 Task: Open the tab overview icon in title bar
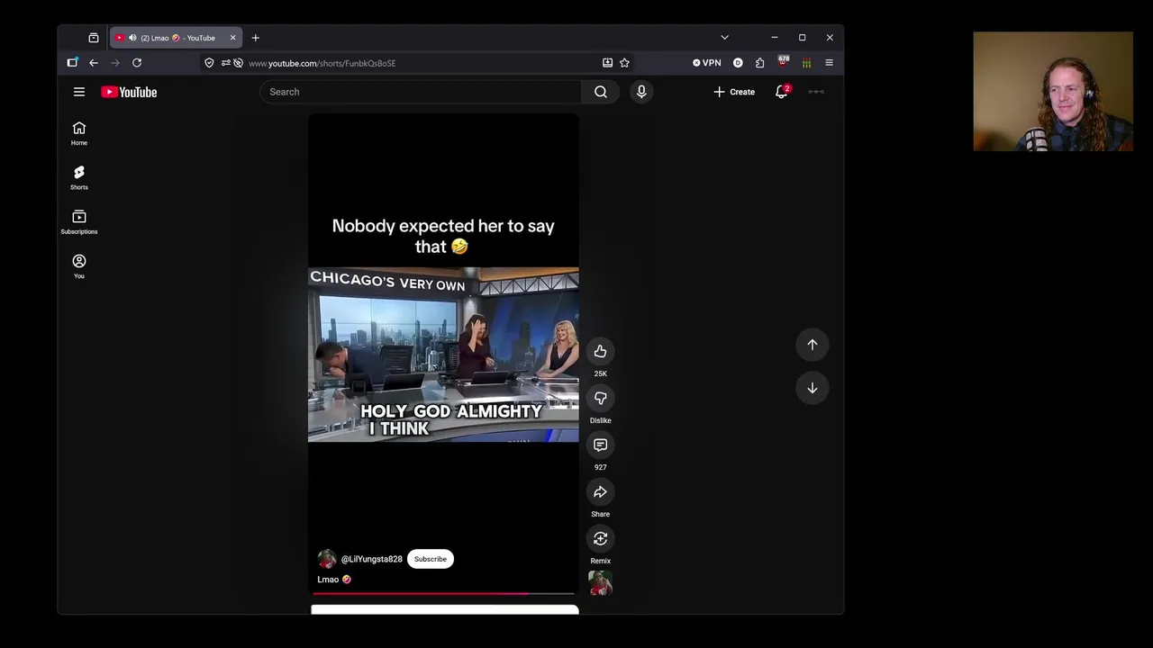94,38
